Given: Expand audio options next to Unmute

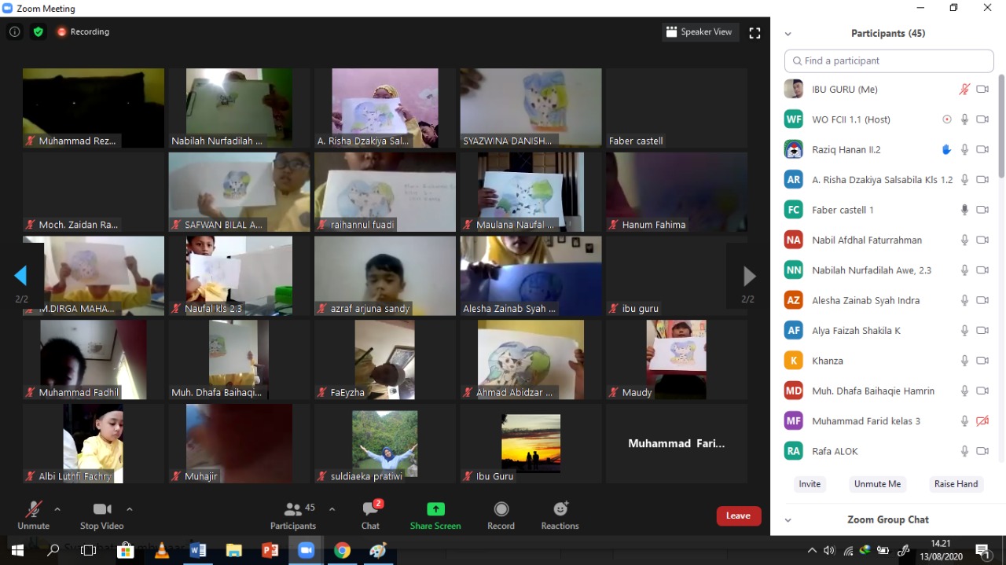Looking at the screenshot, I should coord(57,509).
